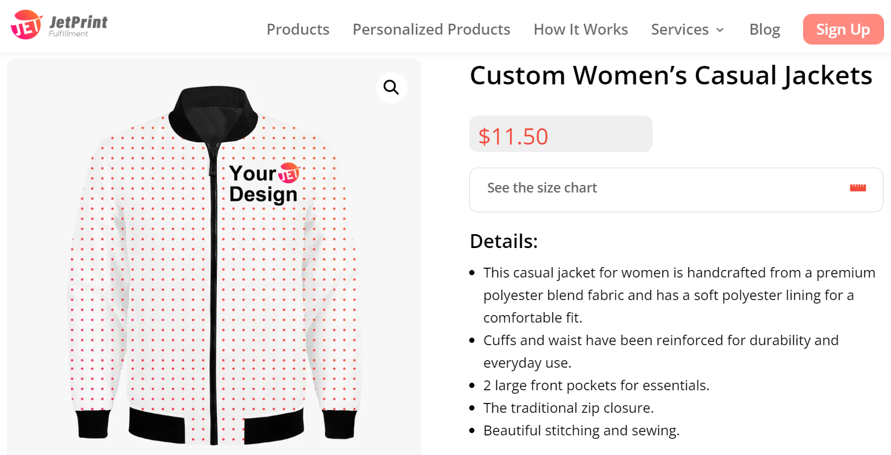Open the How It Works page
891x455 pixels.
(580, 29)
